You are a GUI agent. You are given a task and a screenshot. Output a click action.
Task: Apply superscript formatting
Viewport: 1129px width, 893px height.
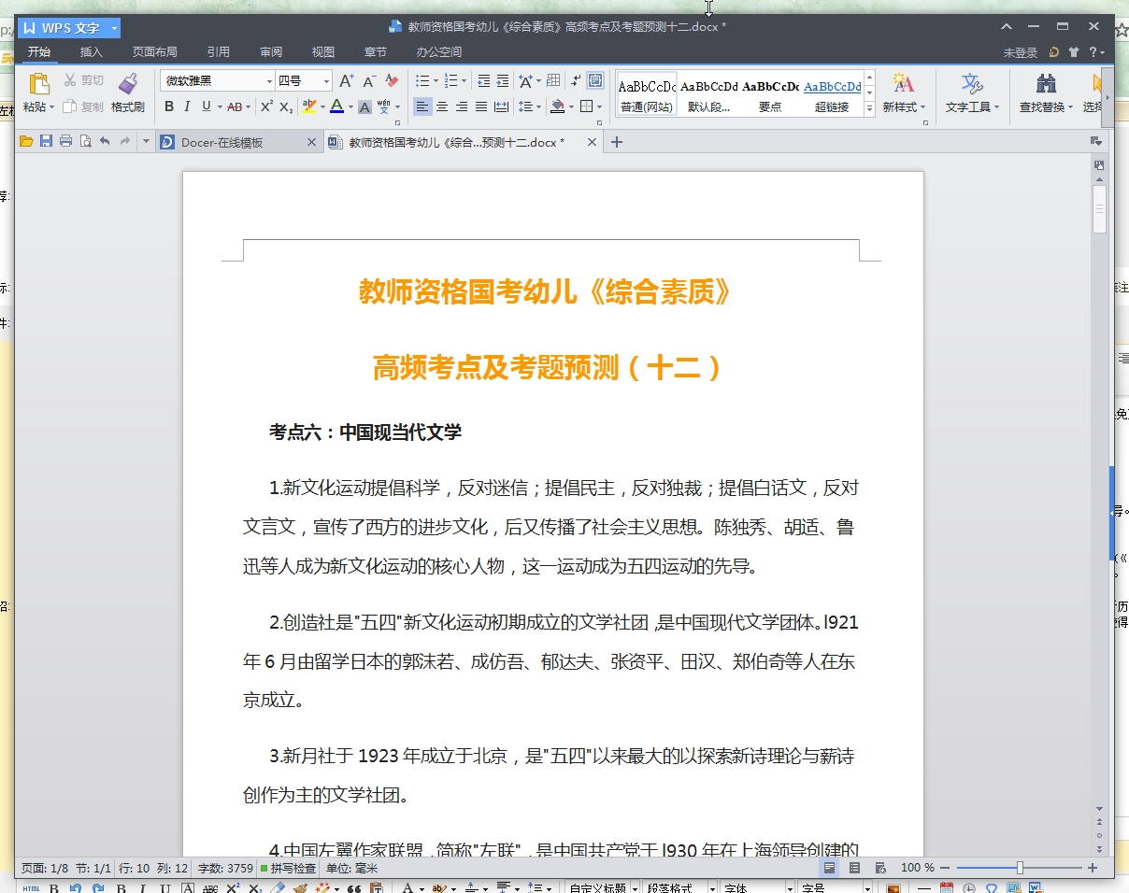[266, 106]
